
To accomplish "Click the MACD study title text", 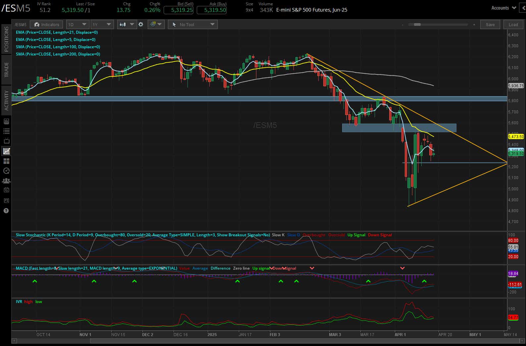I will 96,268.
